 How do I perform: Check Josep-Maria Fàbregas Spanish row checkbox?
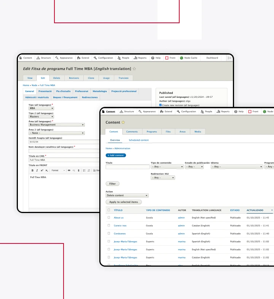109,241
